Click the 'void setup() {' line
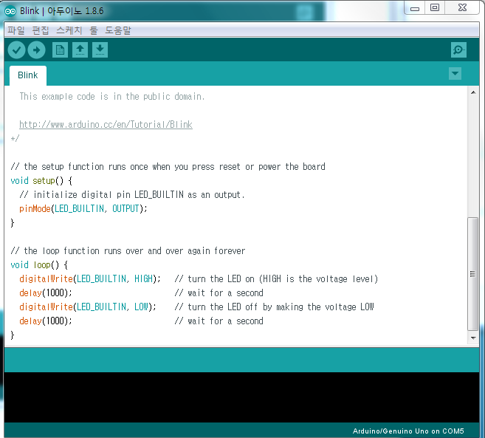 (41, 181)
